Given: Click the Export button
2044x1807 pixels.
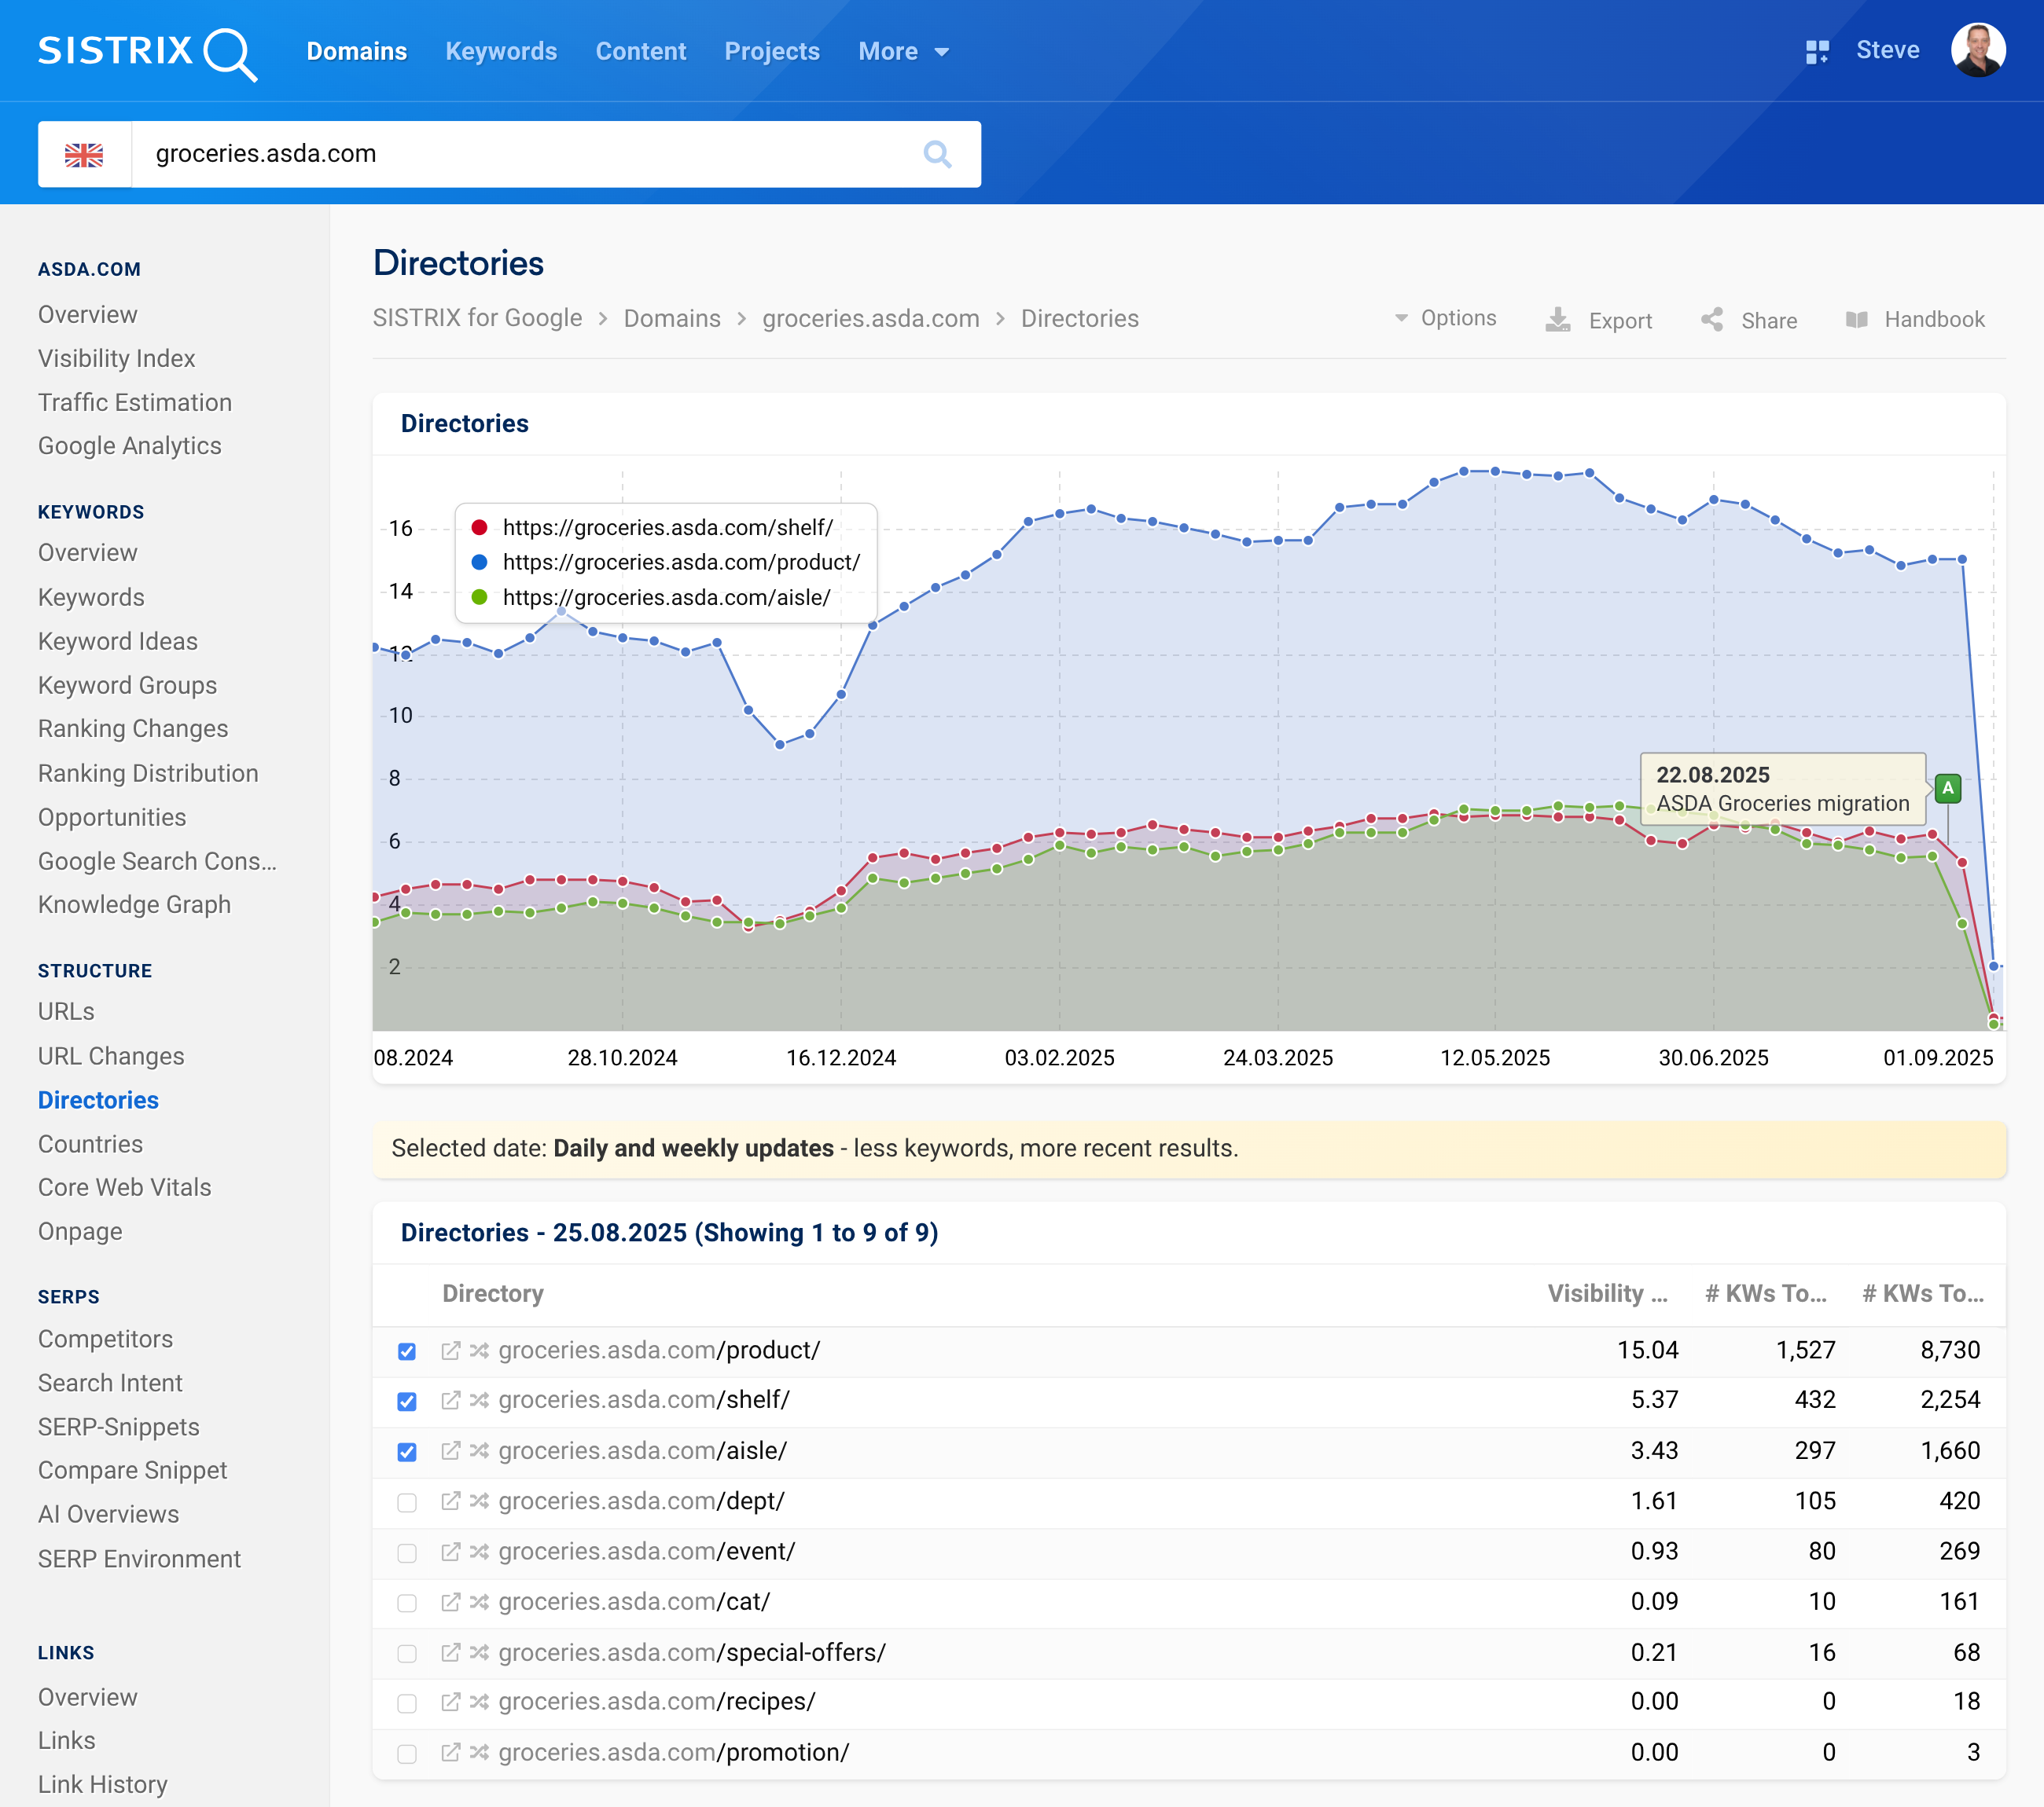Looking at the screenshot, I should pyautogui.click(x=1599, y=320).
